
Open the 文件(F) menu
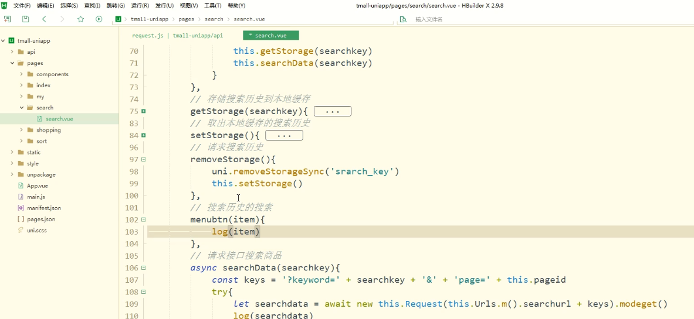click(22, 6)
